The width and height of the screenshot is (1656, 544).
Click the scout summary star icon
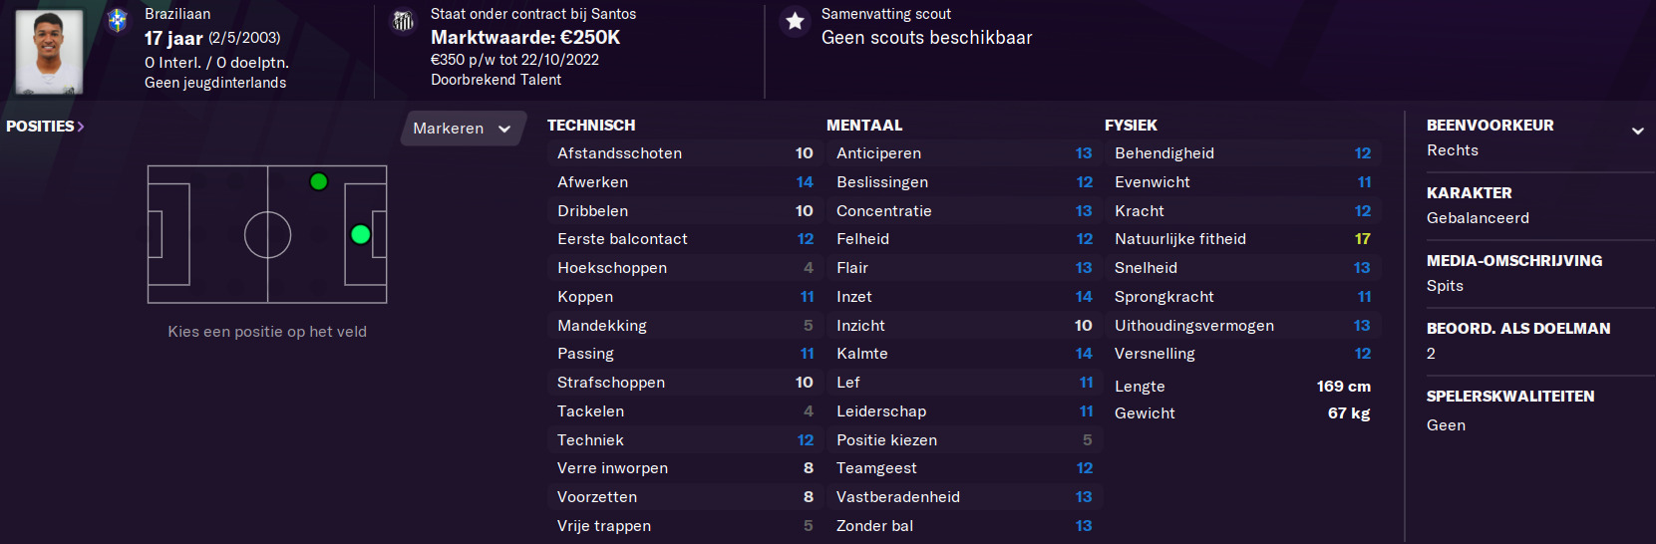795,21
